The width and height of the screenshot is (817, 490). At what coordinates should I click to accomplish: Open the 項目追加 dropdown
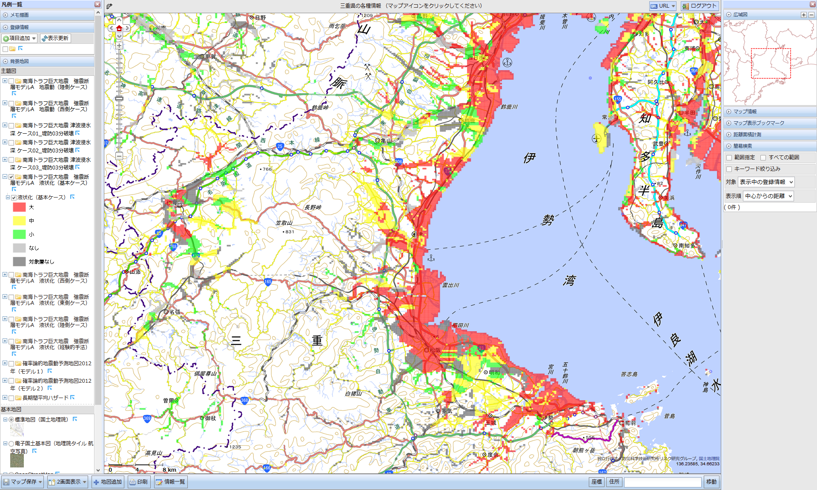[x=20, y=38]
